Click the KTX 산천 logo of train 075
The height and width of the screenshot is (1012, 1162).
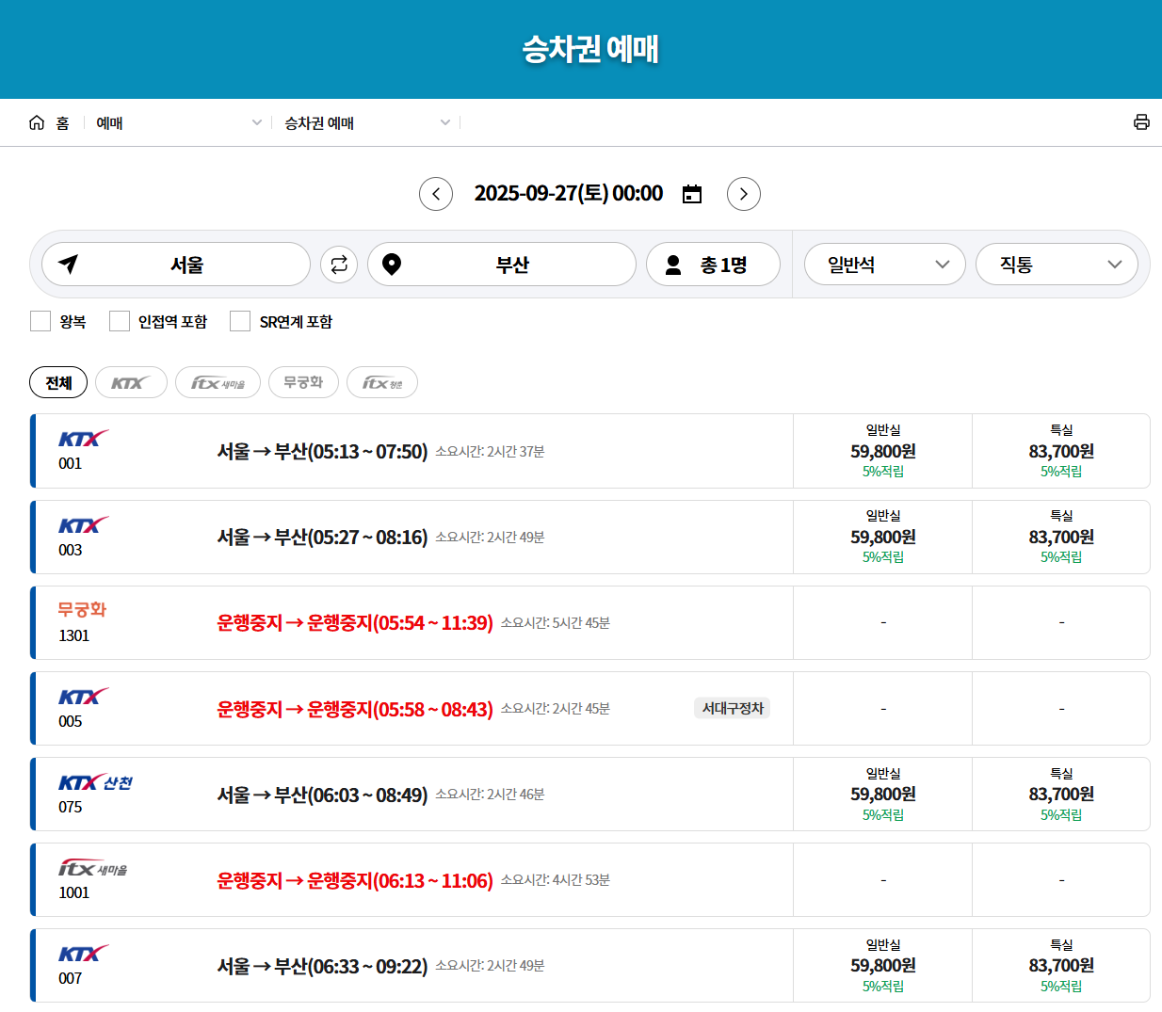(x=95, y=783)
